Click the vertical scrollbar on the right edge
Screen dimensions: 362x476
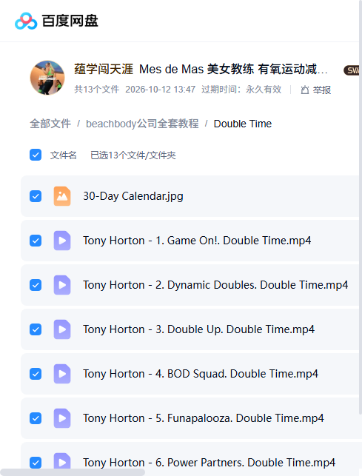coord(361,207)
